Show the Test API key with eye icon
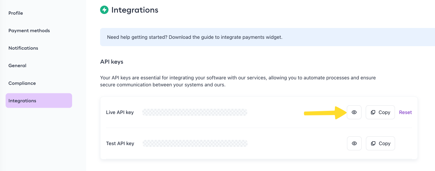 click(x=354, y=143)
